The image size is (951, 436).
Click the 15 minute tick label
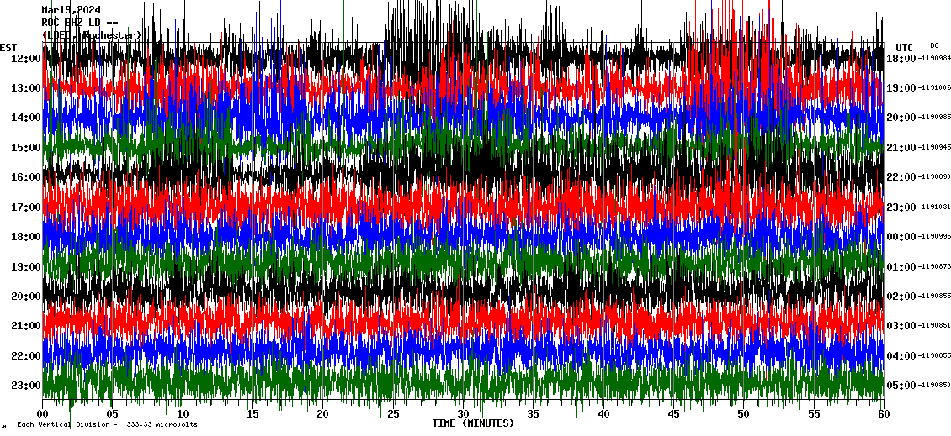[x=253, y=414]
